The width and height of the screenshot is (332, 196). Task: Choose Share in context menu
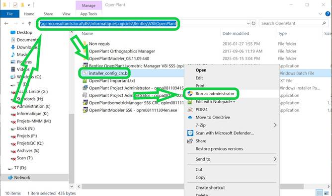(201, 141)
